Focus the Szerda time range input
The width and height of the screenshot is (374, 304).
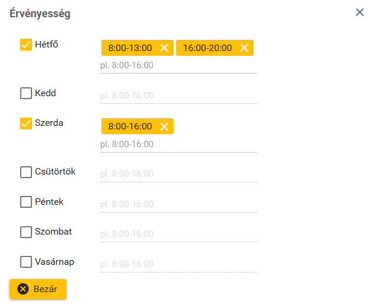pos(178,144)
